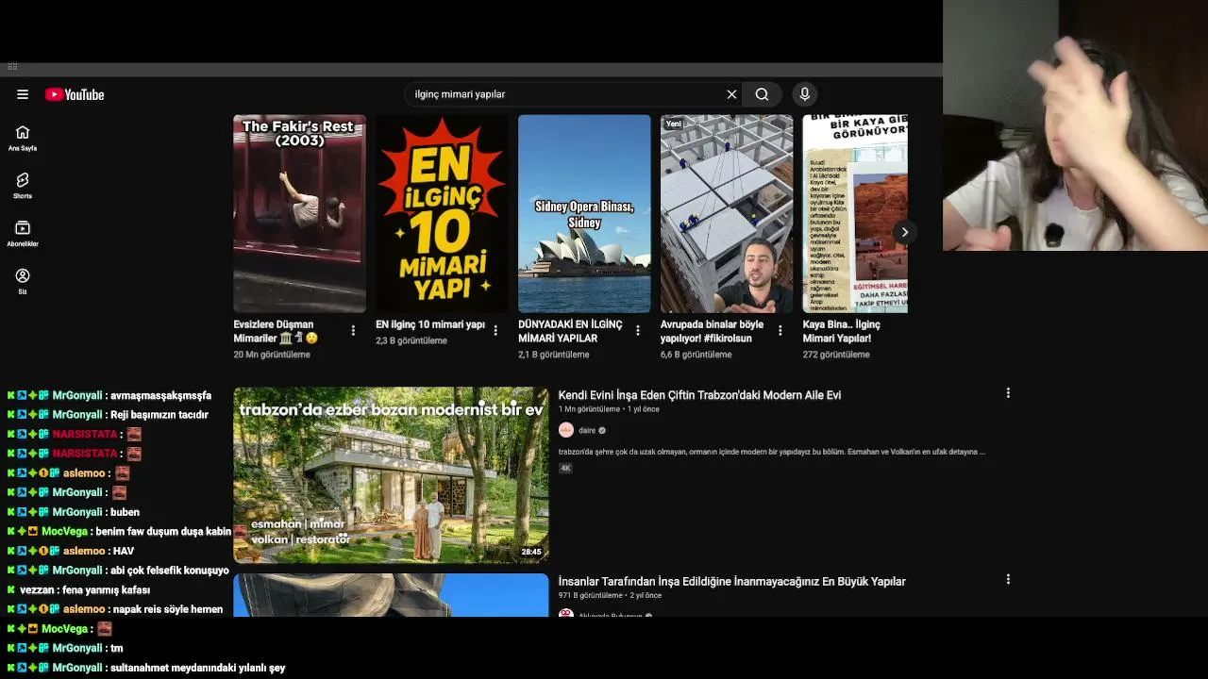The height and width of the screenshot is (679, 1208).
Task: Open options for EN ilginç 10 mimari yapı short
Action: 495,331
